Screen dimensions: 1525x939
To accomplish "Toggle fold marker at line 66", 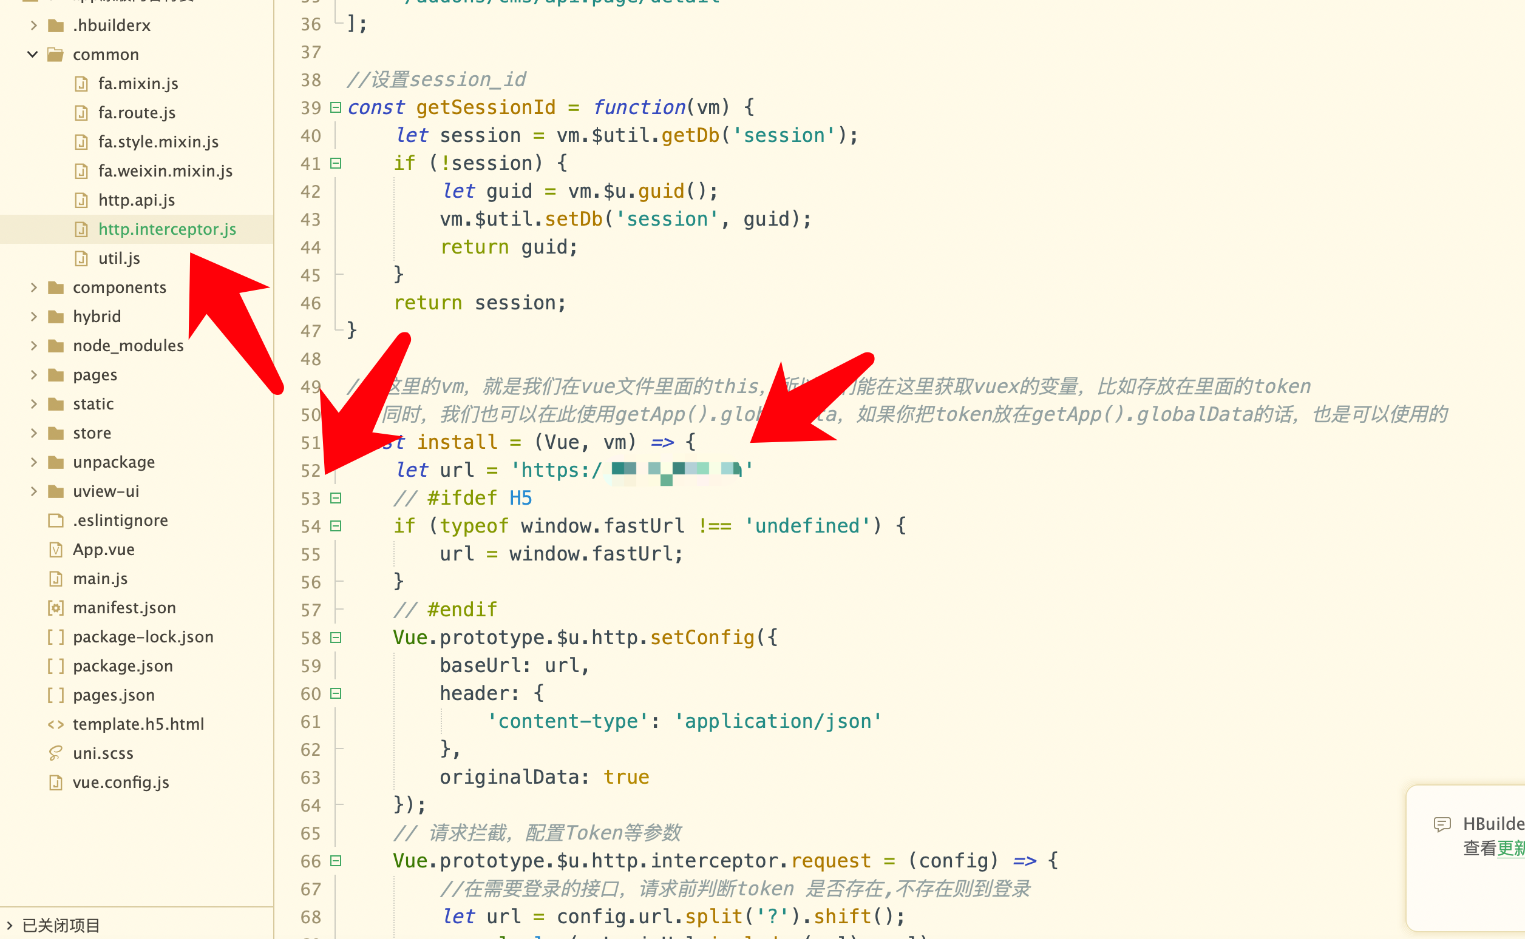I will [336, 861].
